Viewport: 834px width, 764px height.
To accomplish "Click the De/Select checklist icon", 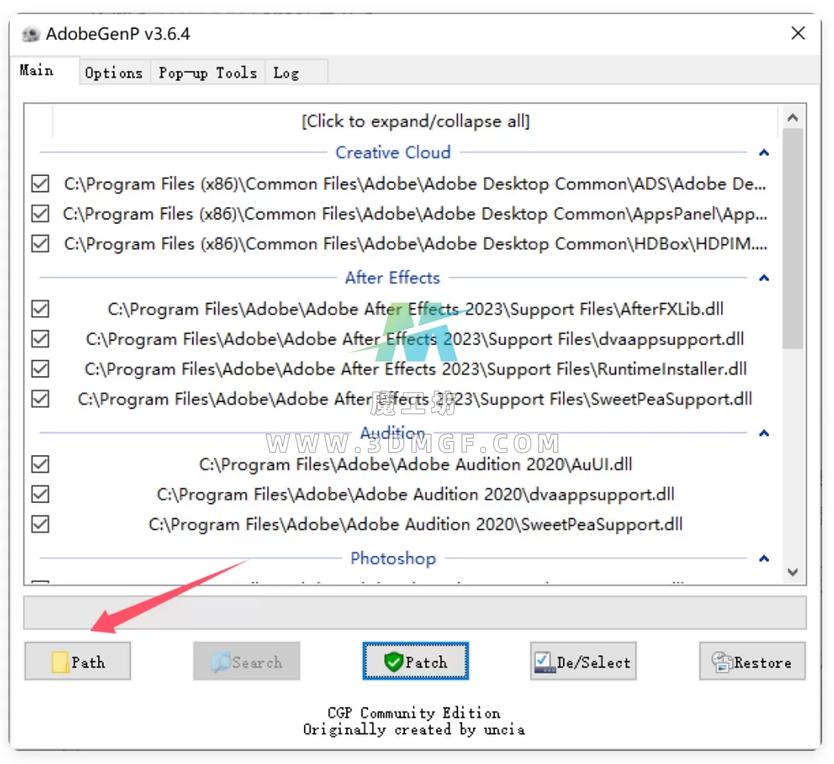I will tap(544, 662).
